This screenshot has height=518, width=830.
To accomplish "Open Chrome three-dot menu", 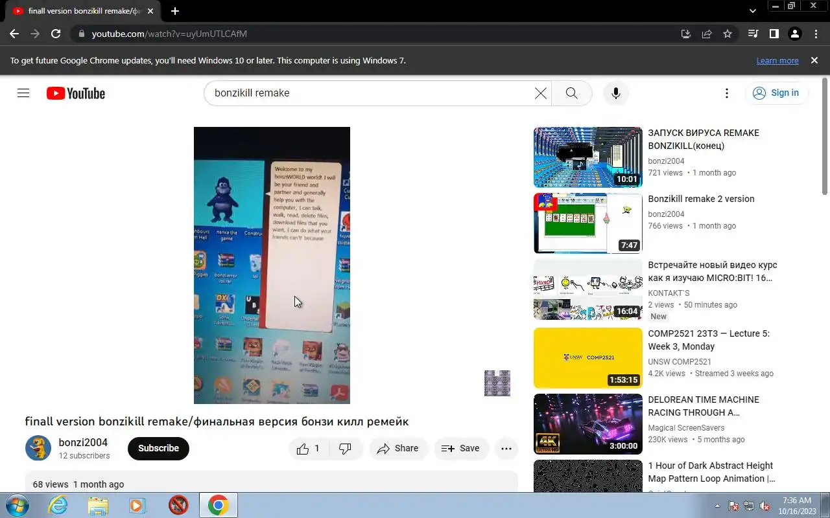I will [815, 34].
